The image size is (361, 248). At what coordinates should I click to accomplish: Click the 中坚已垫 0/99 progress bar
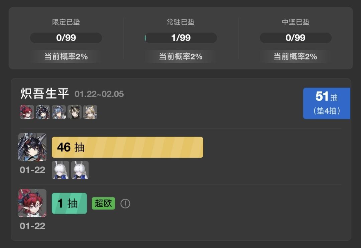pyautogui.click(x=295, y=38)
